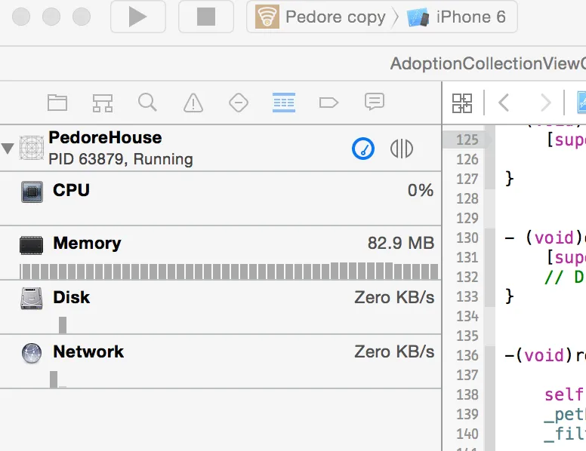
Task: Choose the iPhone 6 device destination
Action: coord(458,17)
